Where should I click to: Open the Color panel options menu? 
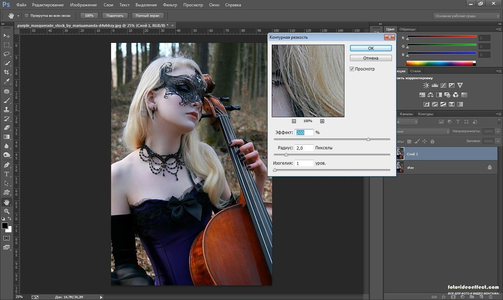[498, 29]
